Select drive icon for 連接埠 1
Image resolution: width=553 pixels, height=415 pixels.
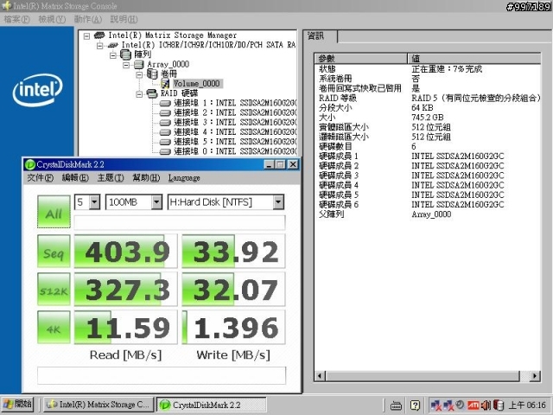[x=165, y=104]
